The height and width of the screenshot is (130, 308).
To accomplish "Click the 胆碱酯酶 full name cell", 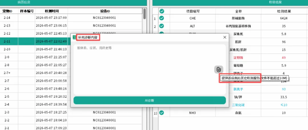I will click(238, 18).
